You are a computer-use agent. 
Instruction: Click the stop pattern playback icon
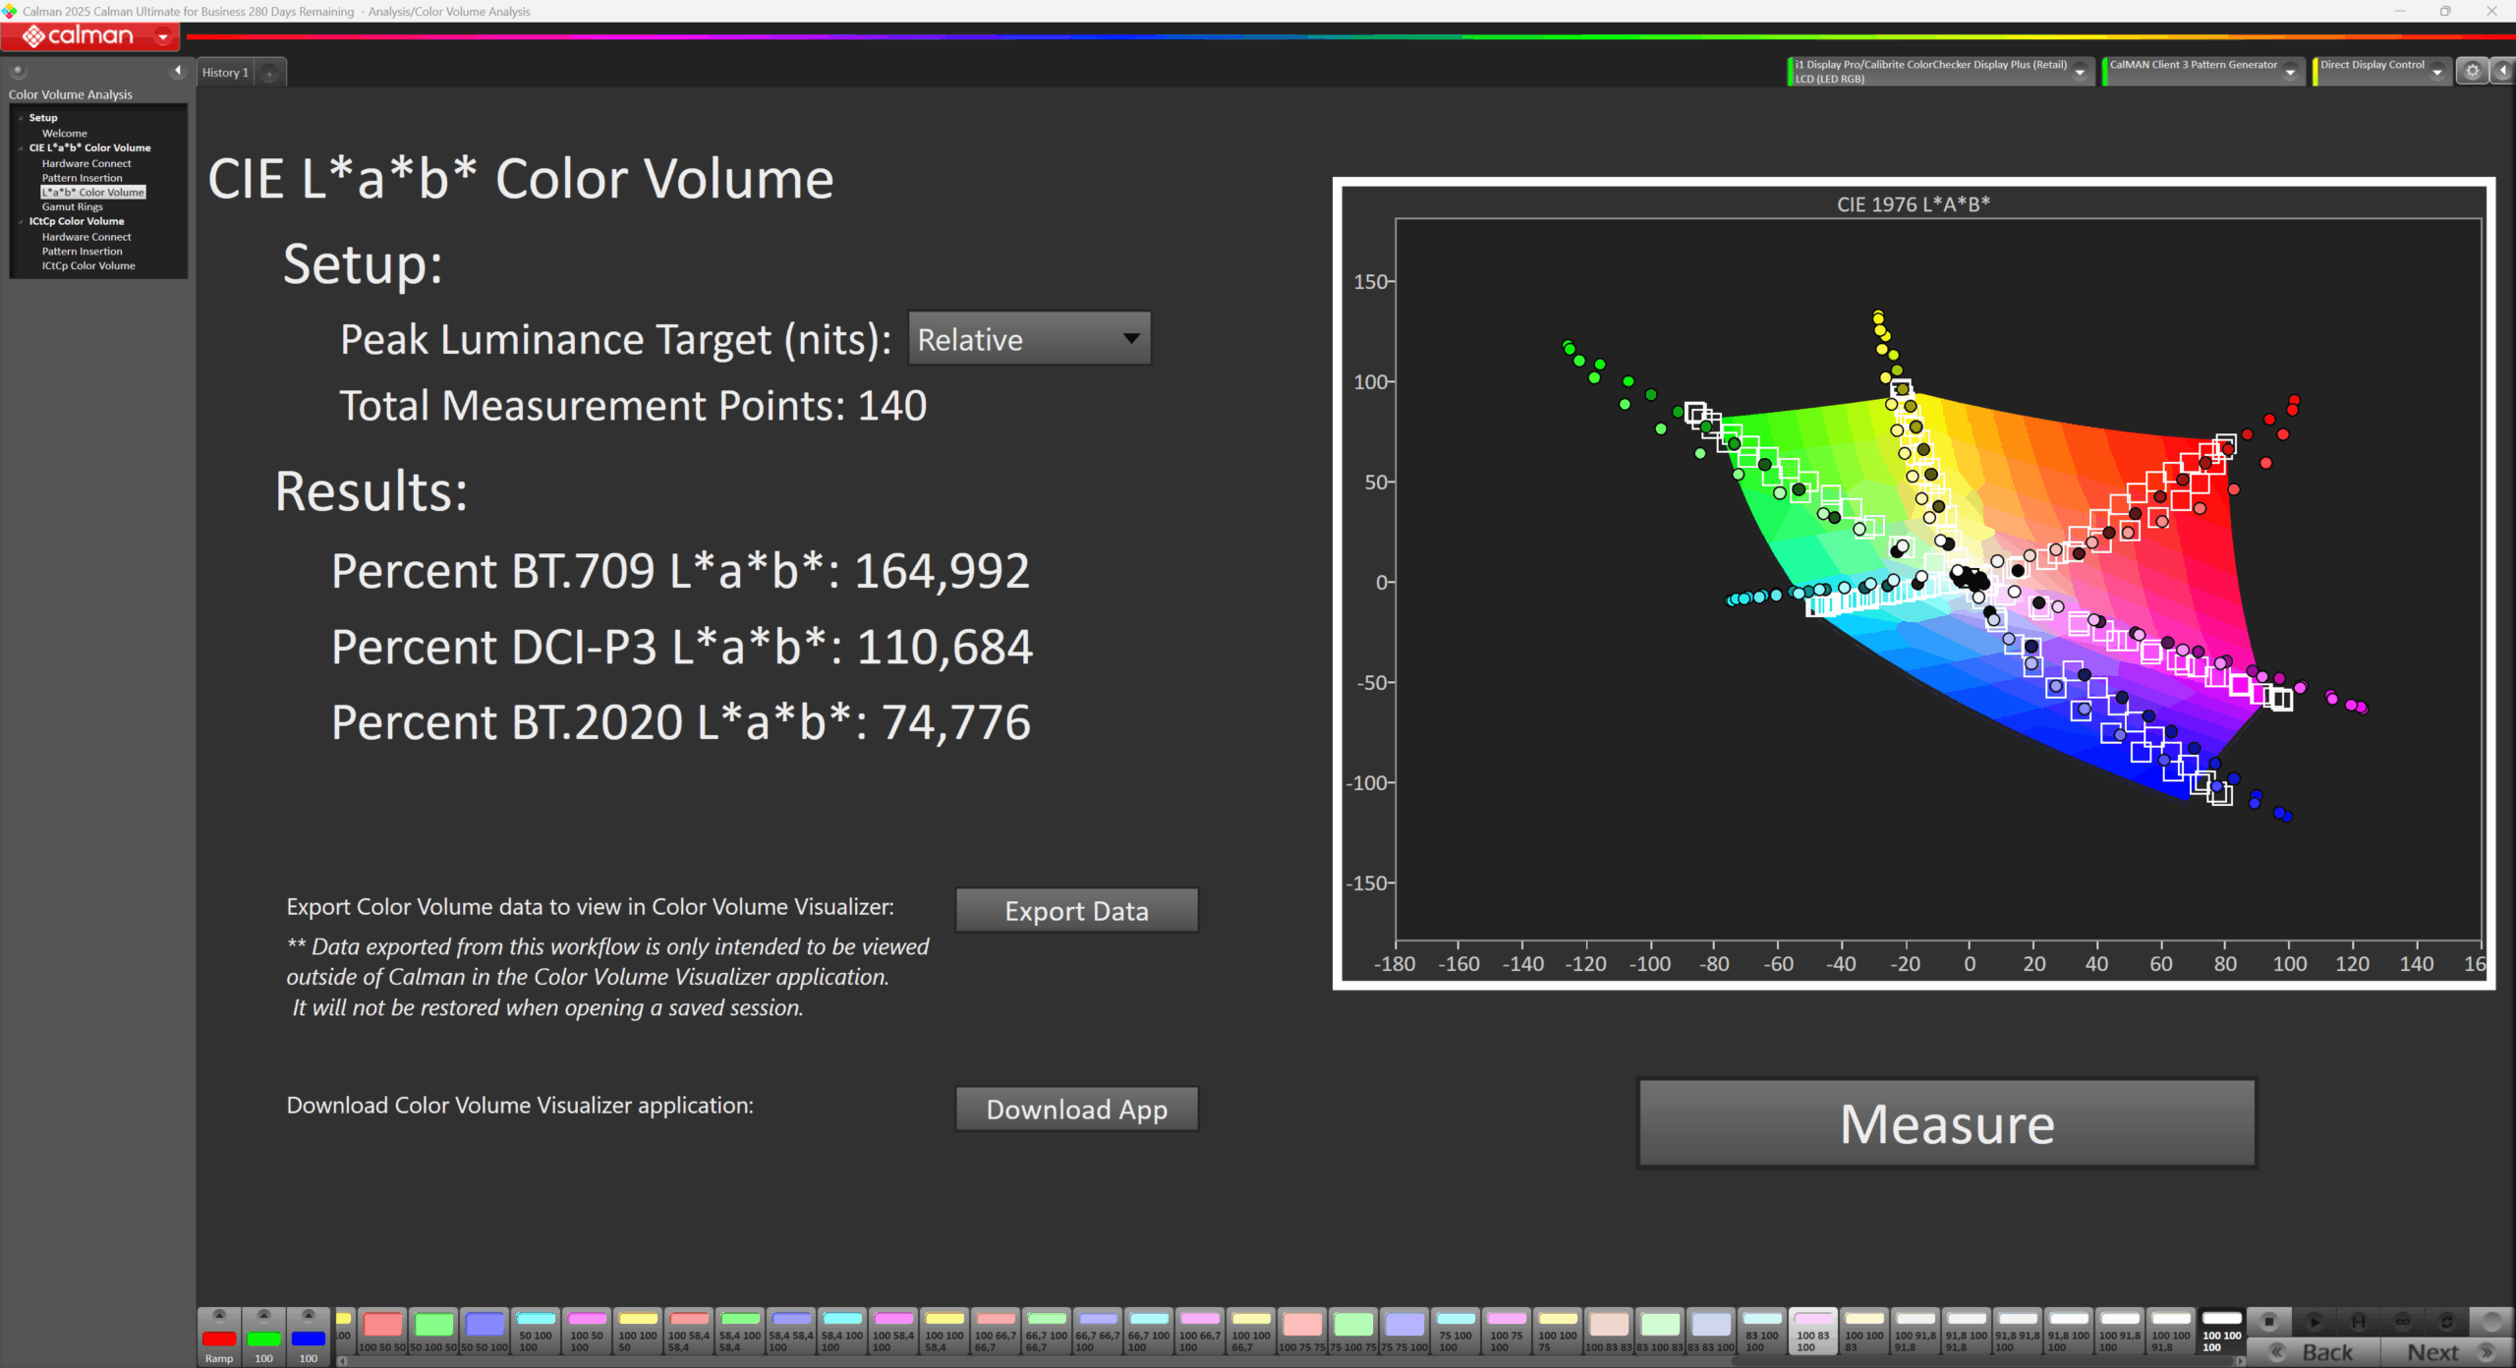[x=2268, y=1322]
